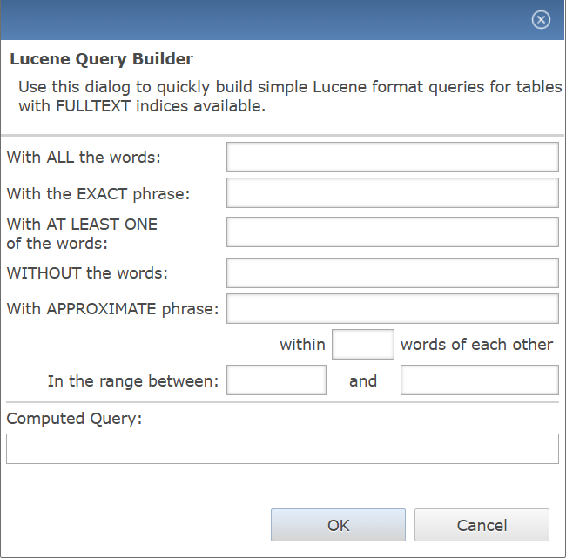Click the 'words of each other' text
Image resolution: width=566 pixels, height=558 pixels.
point(476,345)
